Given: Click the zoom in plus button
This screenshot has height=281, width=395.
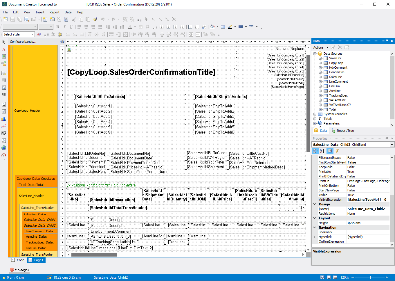Looking at the screenshot, I should pyautogui.click(x=387, y=278).
